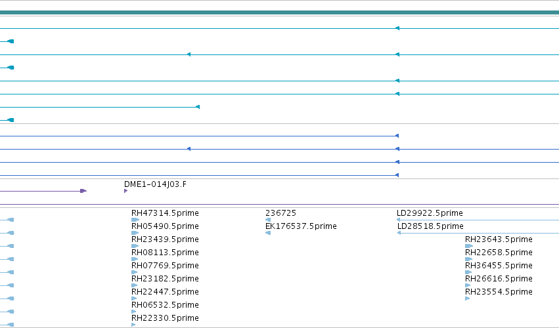Select the dark teal bar at top
The width and height of the screenshot is (559, 328).
(x=280, y=12)
